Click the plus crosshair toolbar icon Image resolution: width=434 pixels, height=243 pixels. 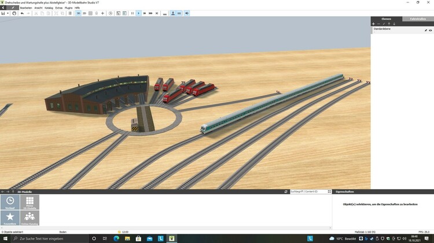pos(102,13)
